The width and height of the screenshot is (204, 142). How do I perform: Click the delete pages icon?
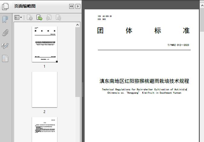point(30,18)
